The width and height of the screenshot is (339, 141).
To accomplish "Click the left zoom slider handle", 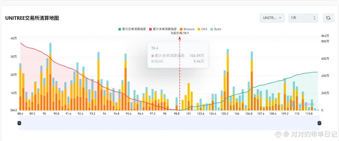I will click(19, 123).
